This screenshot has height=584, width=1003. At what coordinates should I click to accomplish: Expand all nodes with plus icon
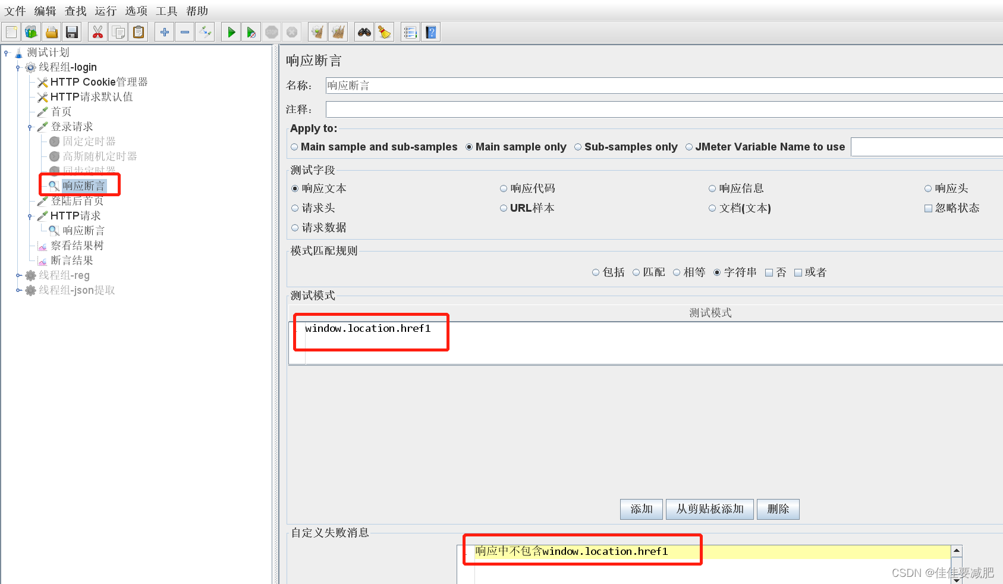(165, 32)
